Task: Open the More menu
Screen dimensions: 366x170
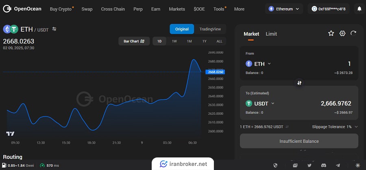Action: [239, 9]
